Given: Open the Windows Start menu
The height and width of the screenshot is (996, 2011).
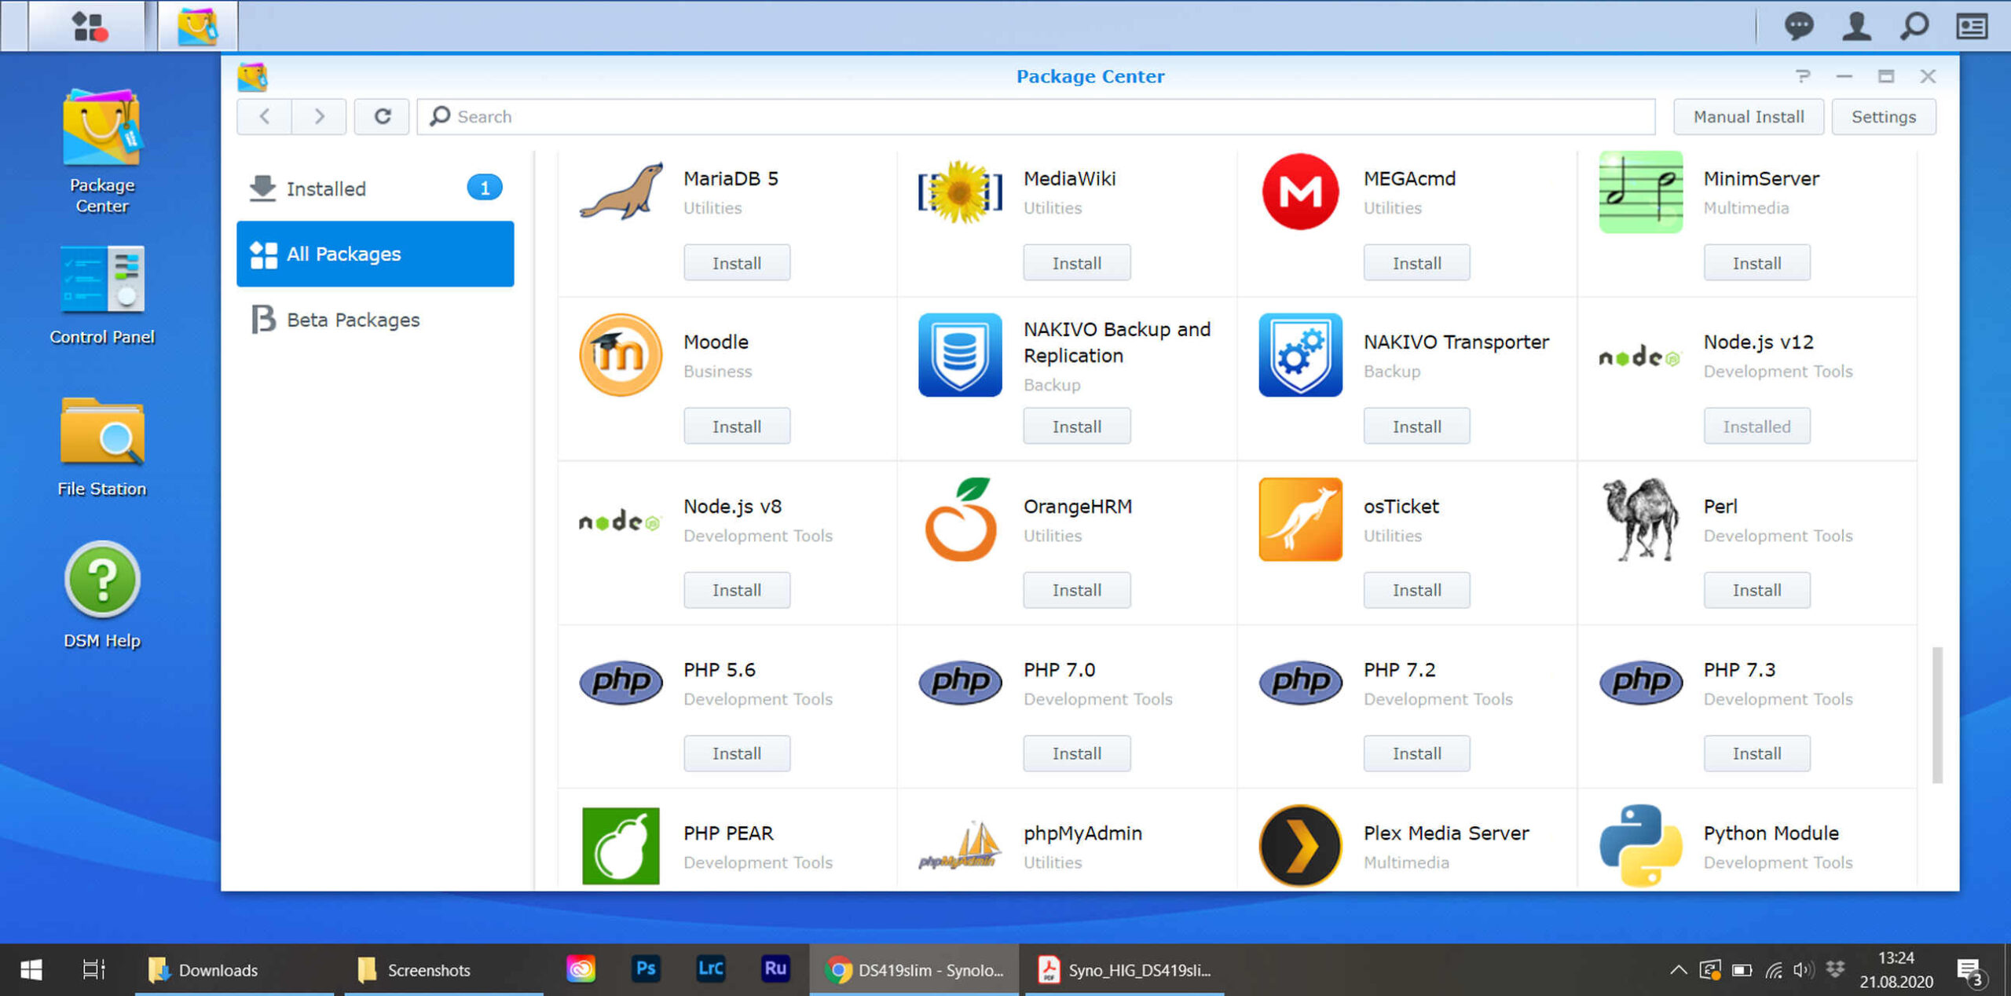Looking at the screenshot, I should [31, 970].
